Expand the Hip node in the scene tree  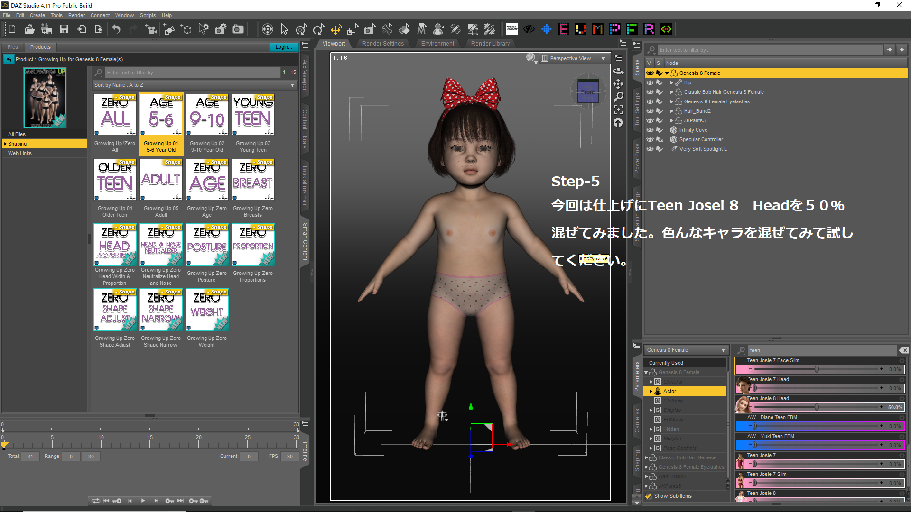671,83
